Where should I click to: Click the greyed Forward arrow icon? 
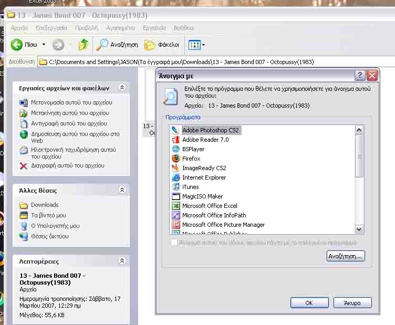pos(58,45)
